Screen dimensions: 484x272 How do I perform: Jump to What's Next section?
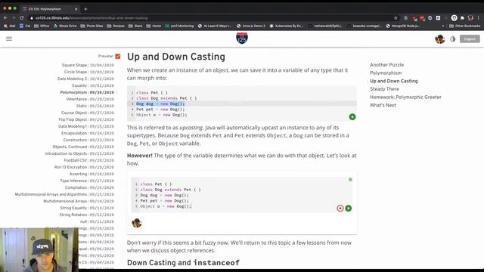(x=383, y=105)
